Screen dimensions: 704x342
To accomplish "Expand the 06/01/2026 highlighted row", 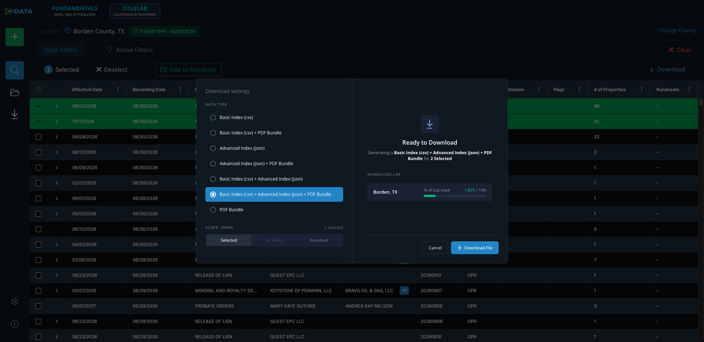I will click(x=57, y=106).
